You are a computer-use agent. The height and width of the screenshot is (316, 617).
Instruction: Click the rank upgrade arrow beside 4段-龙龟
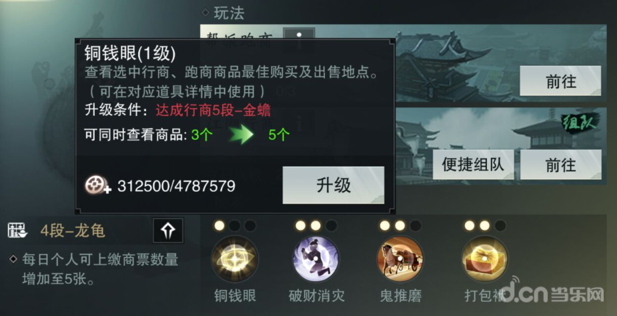pos(168,230)
